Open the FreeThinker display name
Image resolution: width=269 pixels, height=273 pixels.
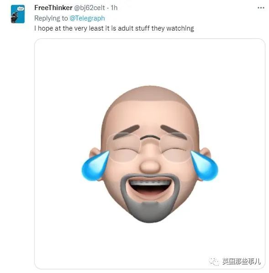53,8
